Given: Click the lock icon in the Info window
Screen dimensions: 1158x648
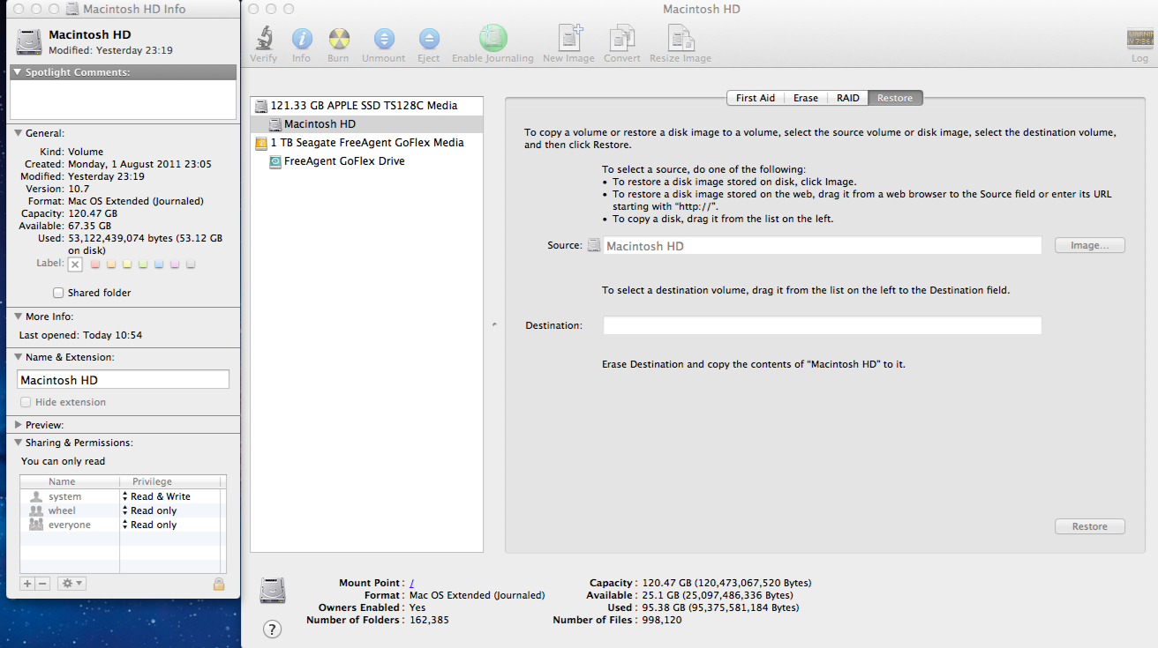Looking at the screenshot, I should pos(219,584).
